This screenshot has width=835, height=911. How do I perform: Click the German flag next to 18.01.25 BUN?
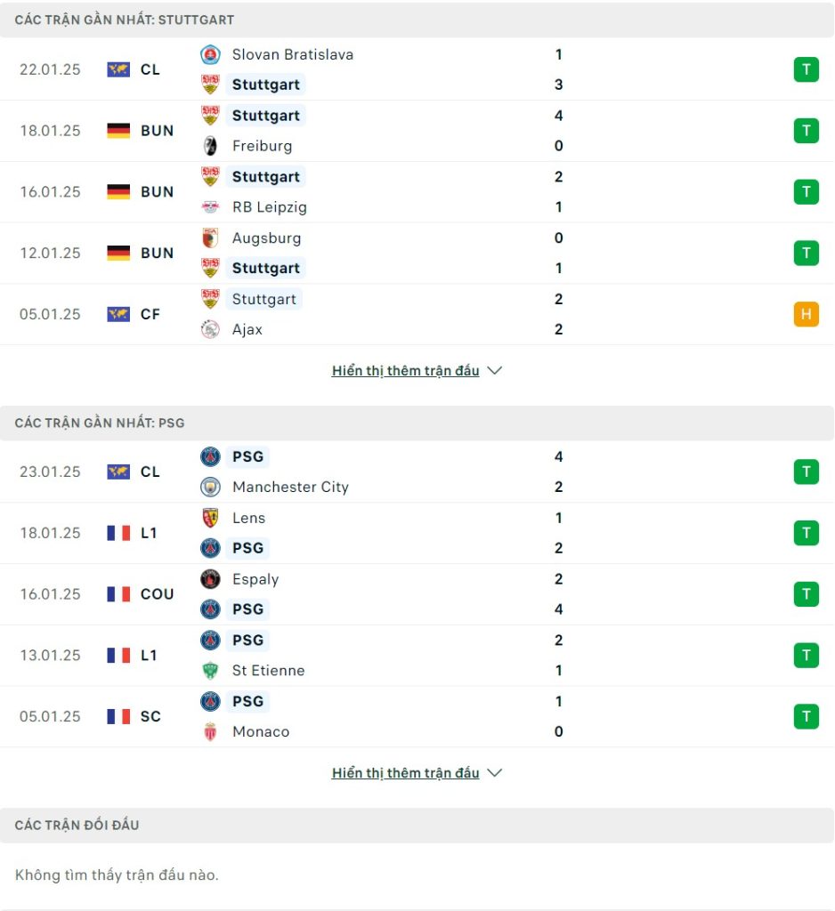(x=118, y=131)
